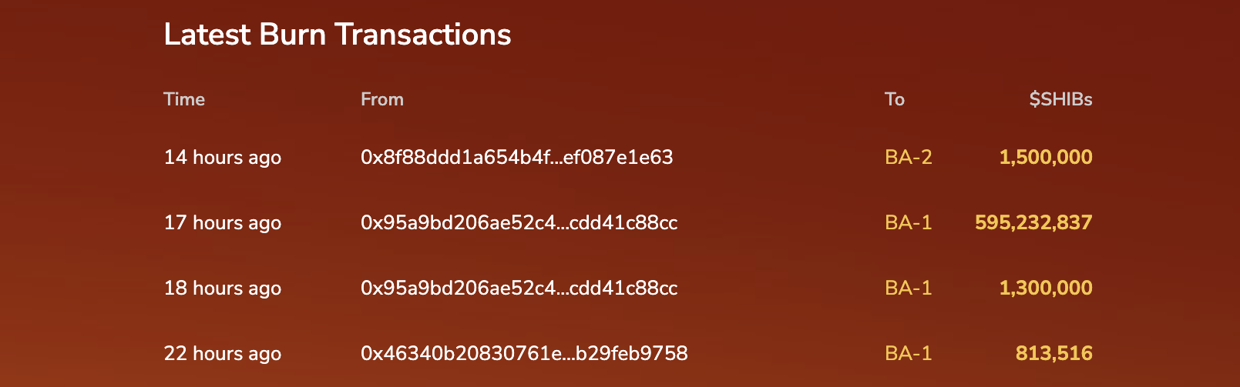The image size is (1240, 387).
Task: Click the 14 hours ago timestamp
Action: pos(222,157)
